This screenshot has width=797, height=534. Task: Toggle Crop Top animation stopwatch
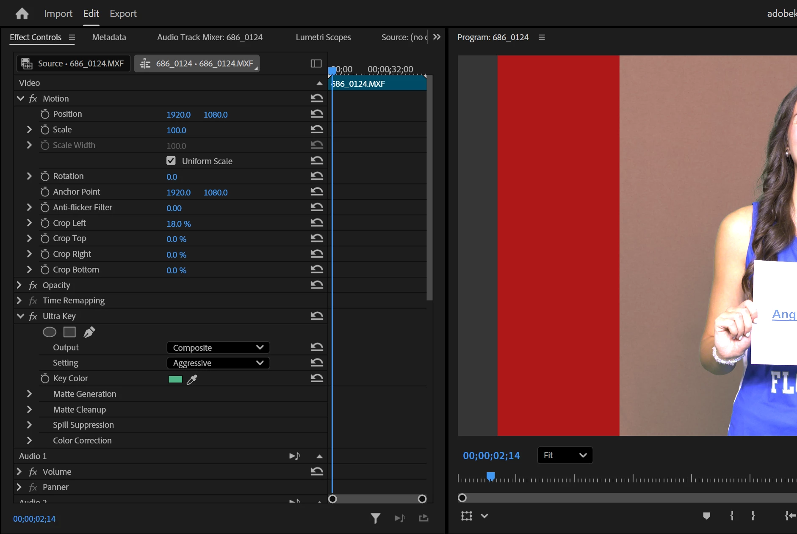coord(45,239)
